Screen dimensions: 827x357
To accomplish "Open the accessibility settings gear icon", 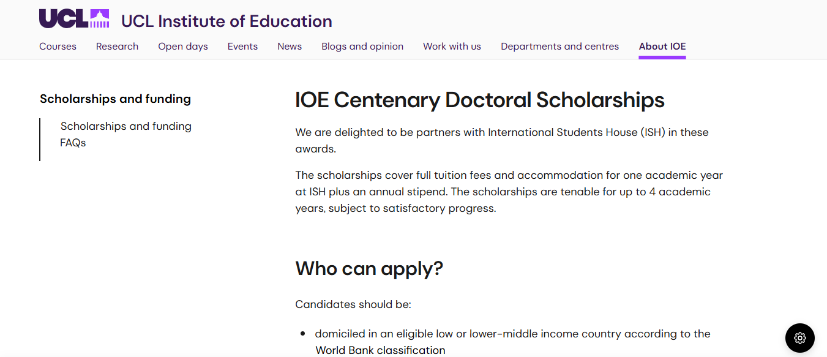I will click(x=799, y=338).
